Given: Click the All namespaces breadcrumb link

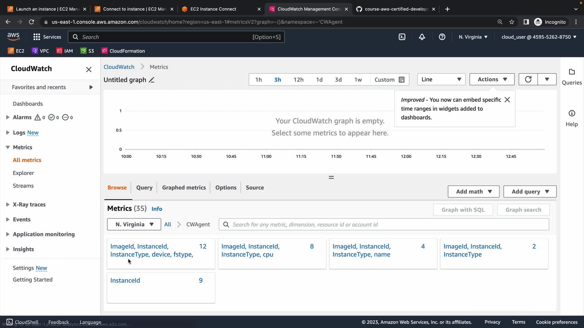Looking at the screenshot, I should [168, 224].
